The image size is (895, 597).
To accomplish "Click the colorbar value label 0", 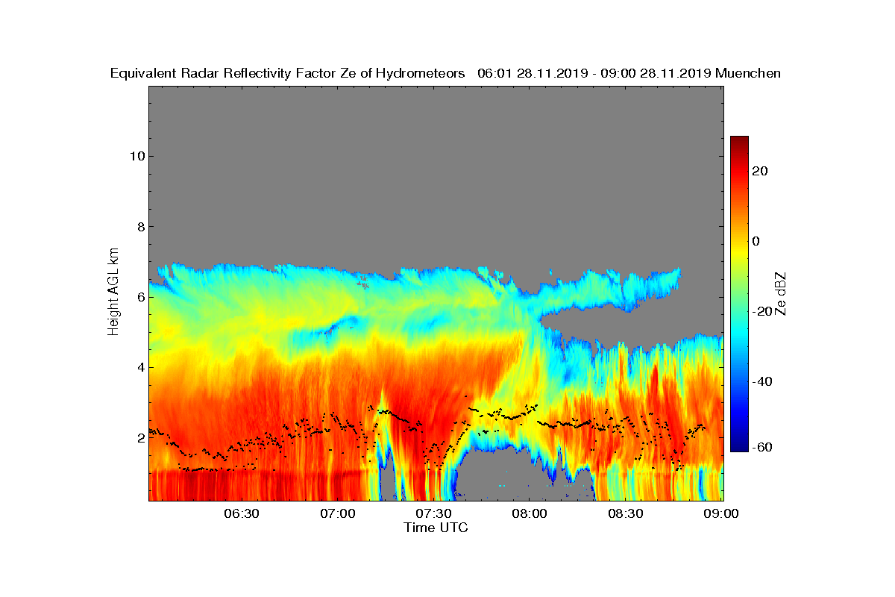I will click(756, 241).
